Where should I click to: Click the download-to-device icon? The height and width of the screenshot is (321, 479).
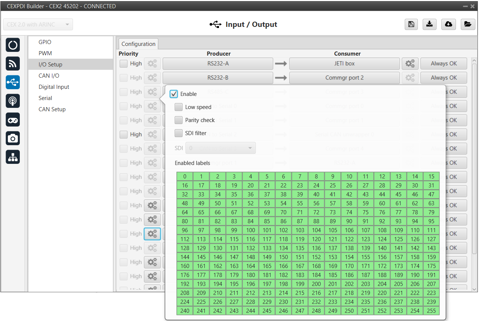click(430, 24)
